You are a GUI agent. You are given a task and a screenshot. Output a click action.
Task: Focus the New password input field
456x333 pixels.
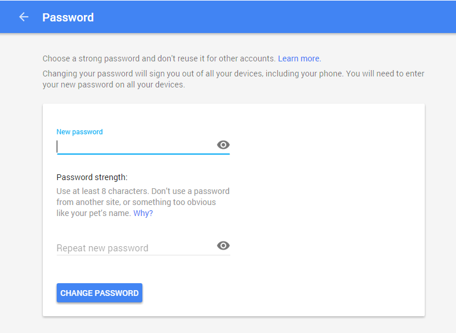click(x=136, y=147)
